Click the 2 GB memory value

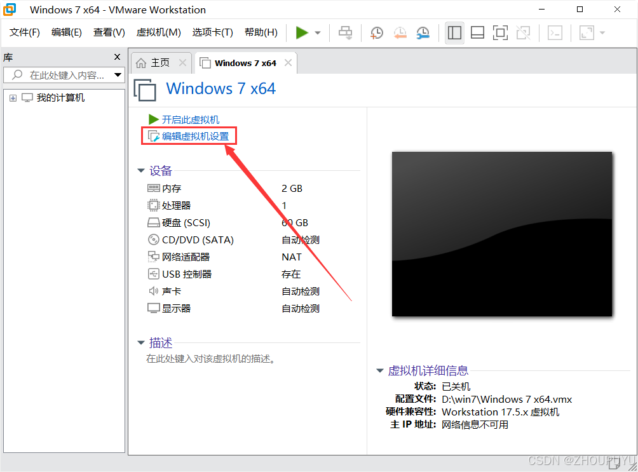tap(292, 189)
